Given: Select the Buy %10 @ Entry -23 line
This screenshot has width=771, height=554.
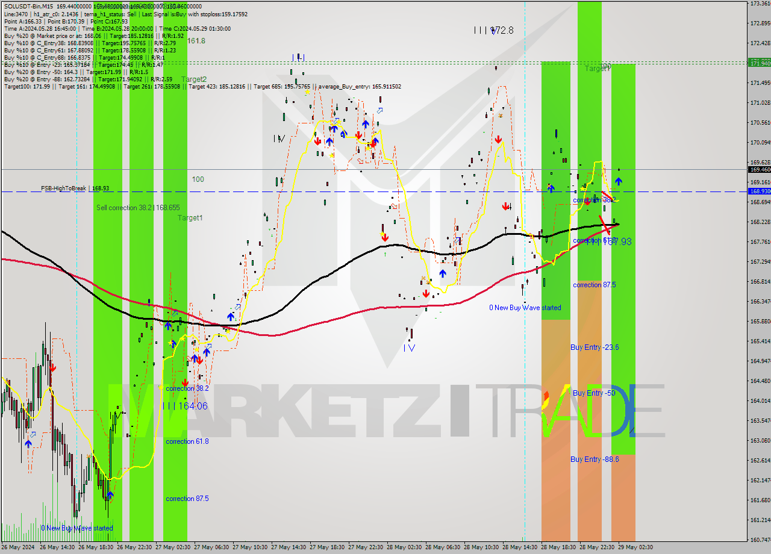Looking at the screenshot, I should point(83,64).
